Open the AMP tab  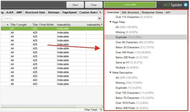[19, 12]
